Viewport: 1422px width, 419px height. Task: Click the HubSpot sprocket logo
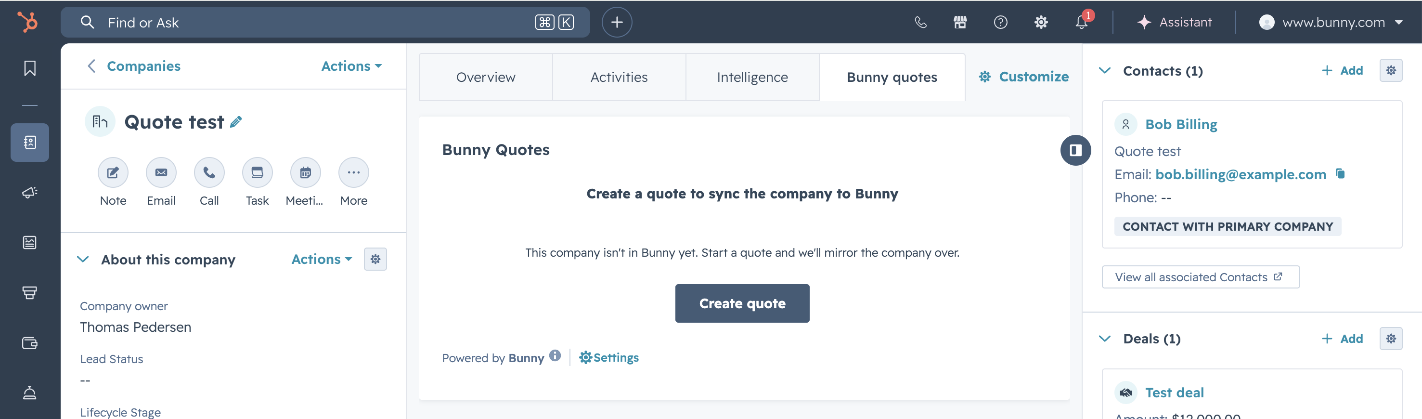[27, 22]
